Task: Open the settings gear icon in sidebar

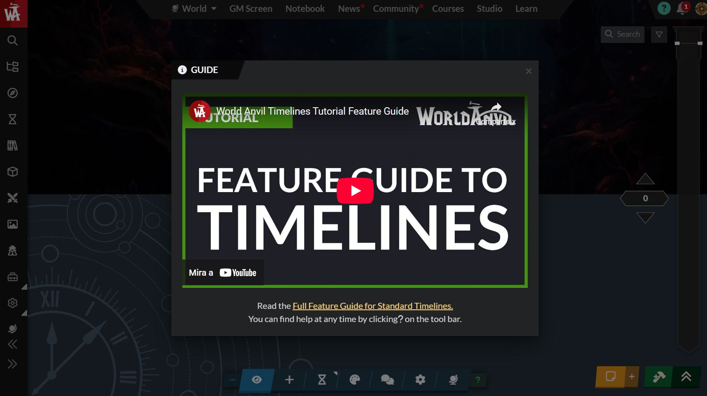Action: (13, 303)
